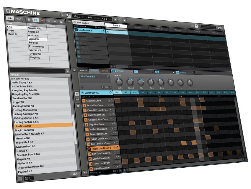The height and width of the screenshot is (189, 251).
Task: Open the piano roll keyboard view icon
Action: point(77,99)
